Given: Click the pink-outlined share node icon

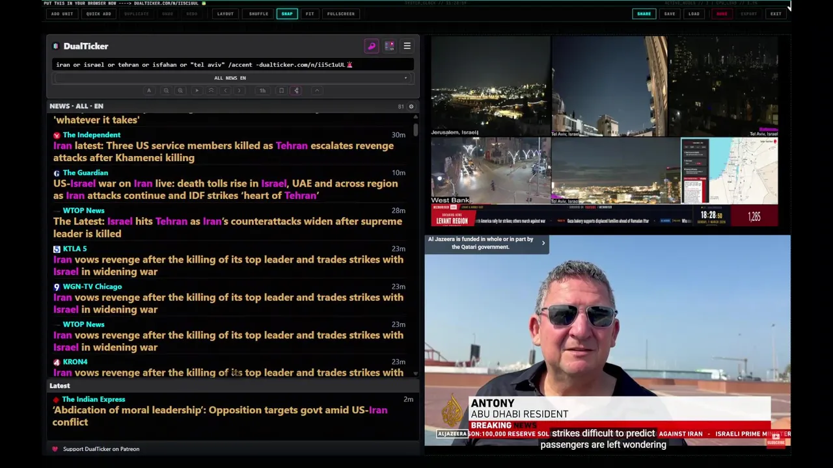Looking at the screenshot, I should (296, 90).
